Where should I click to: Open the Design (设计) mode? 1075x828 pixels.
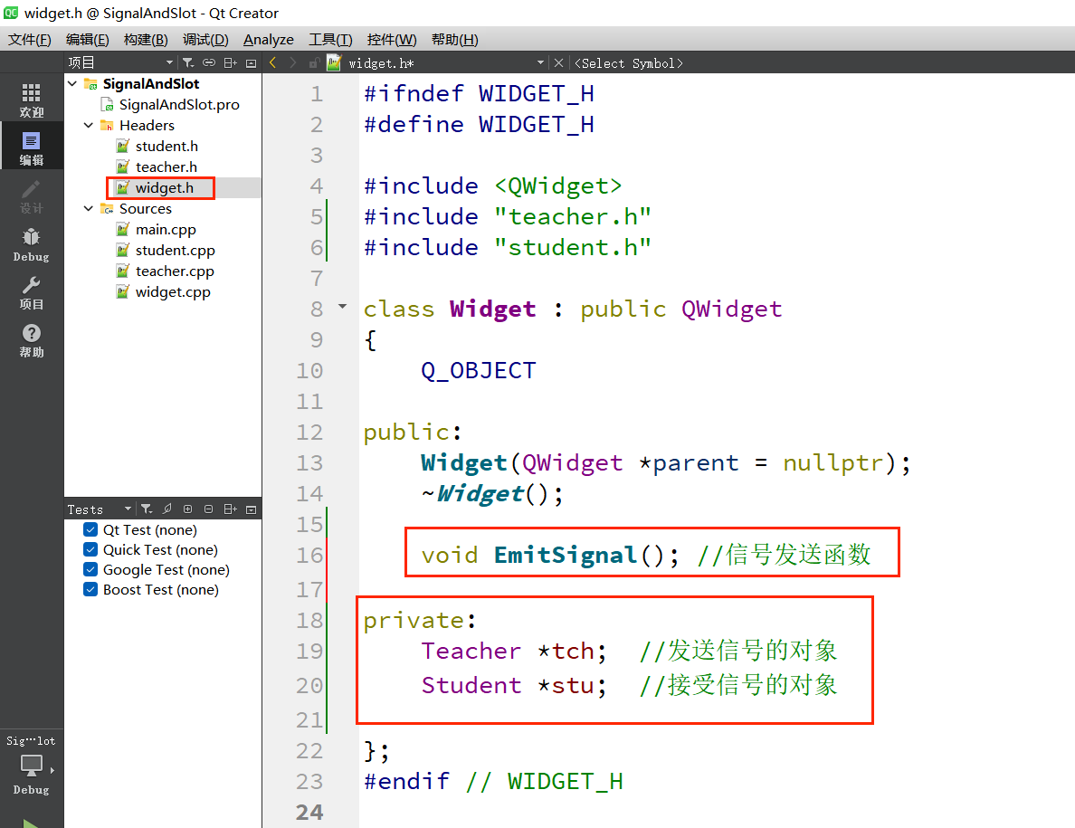(x=32, y=196)
